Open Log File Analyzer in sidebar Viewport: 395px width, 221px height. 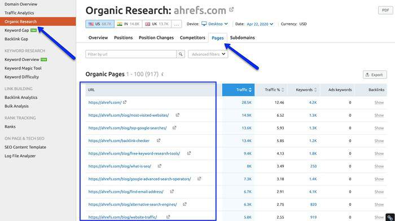point(20,156)
